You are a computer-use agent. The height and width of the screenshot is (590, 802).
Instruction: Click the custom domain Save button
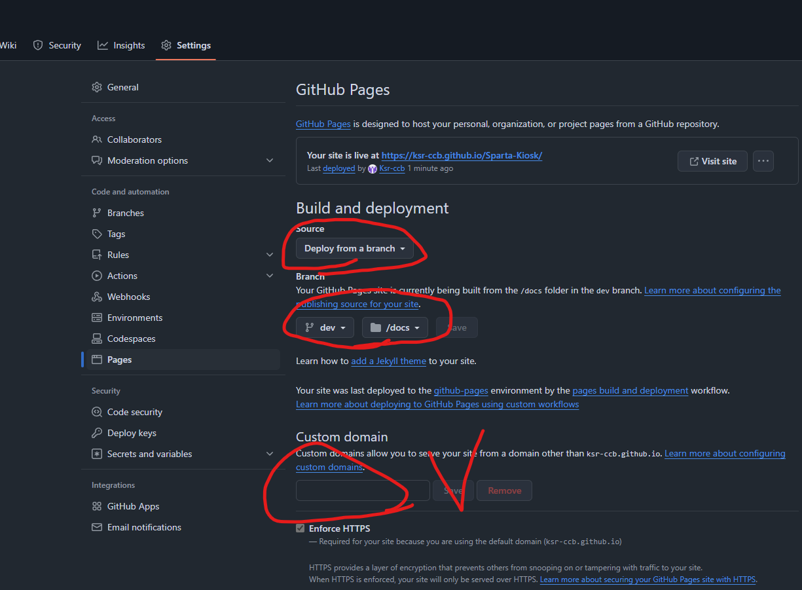click(x=454, y=490)
